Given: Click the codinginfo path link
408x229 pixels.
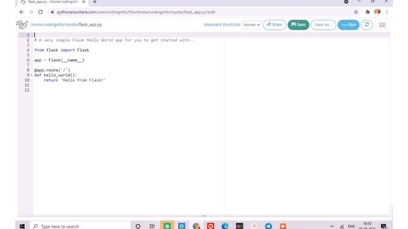Looking at the screenshot, I should coord(54,25).
